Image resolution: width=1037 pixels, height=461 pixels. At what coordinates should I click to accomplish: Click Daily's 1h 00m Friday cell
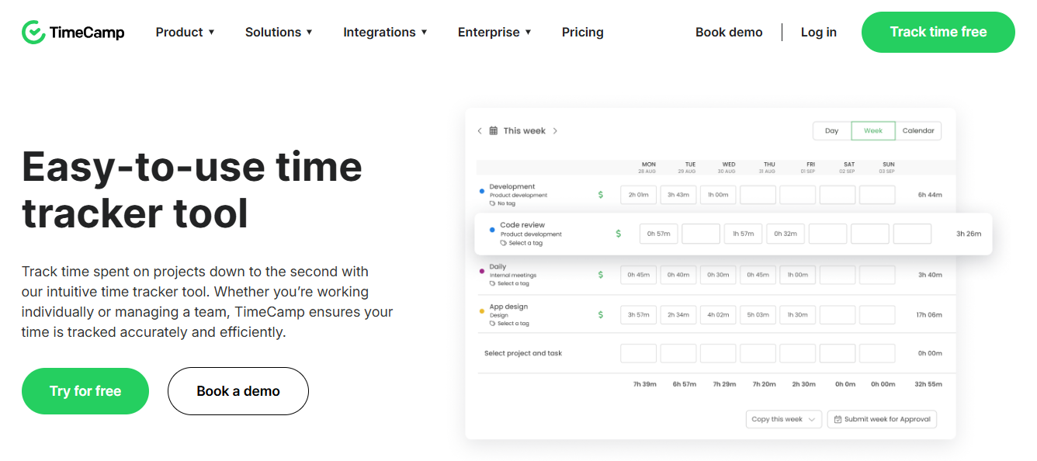tap(798, 275)
